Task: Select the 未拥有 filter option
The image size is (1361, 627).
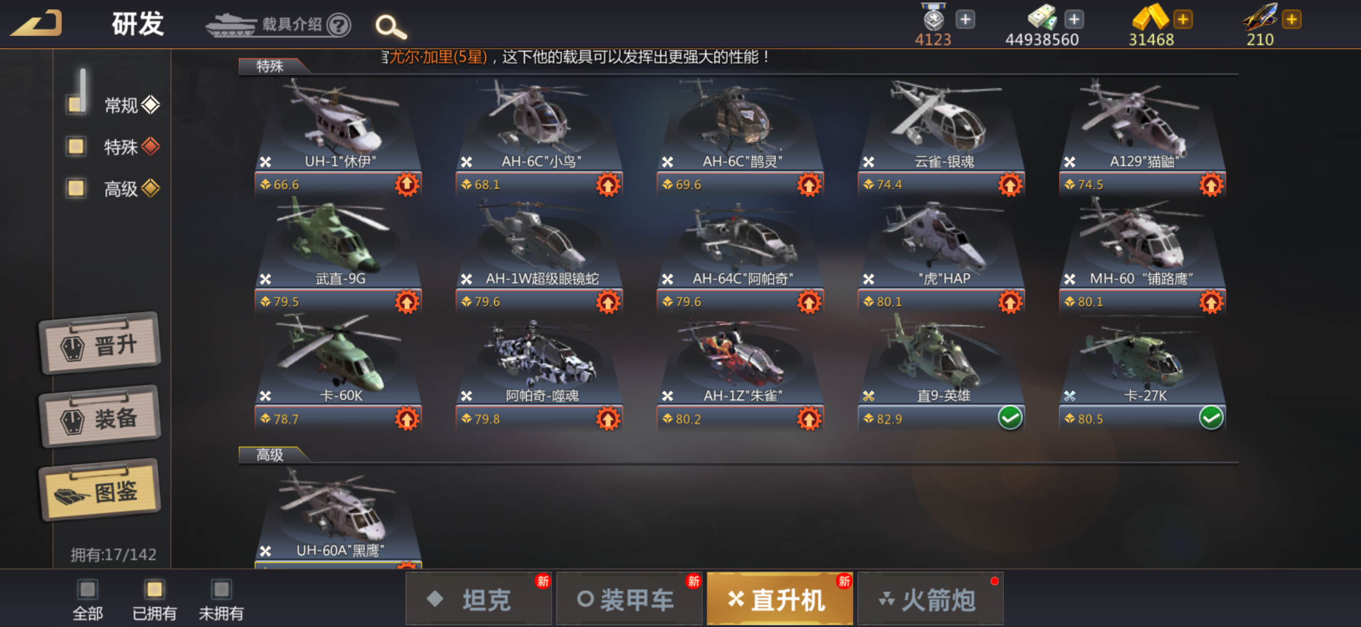Action: point(221,601)
